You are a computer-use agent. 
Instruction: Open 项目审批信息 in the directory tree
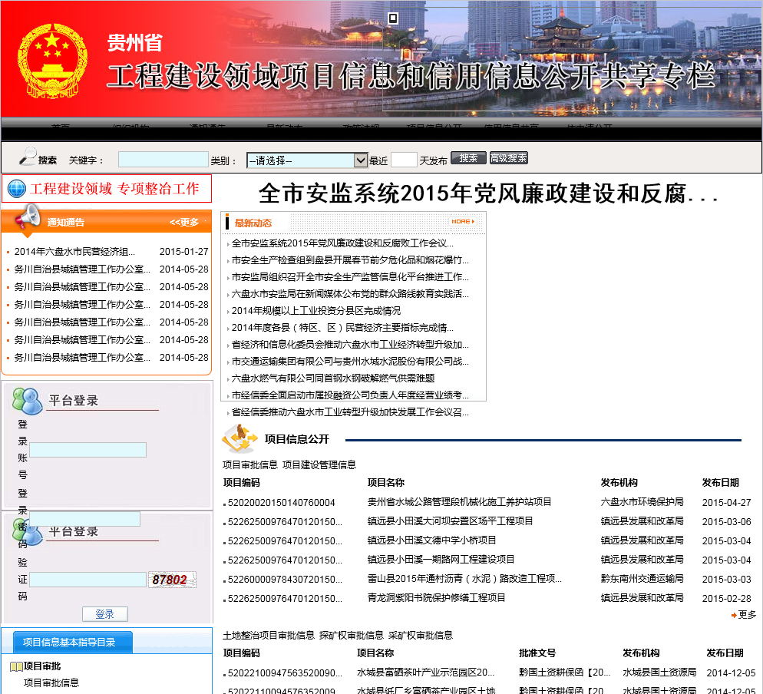(51, 682)
